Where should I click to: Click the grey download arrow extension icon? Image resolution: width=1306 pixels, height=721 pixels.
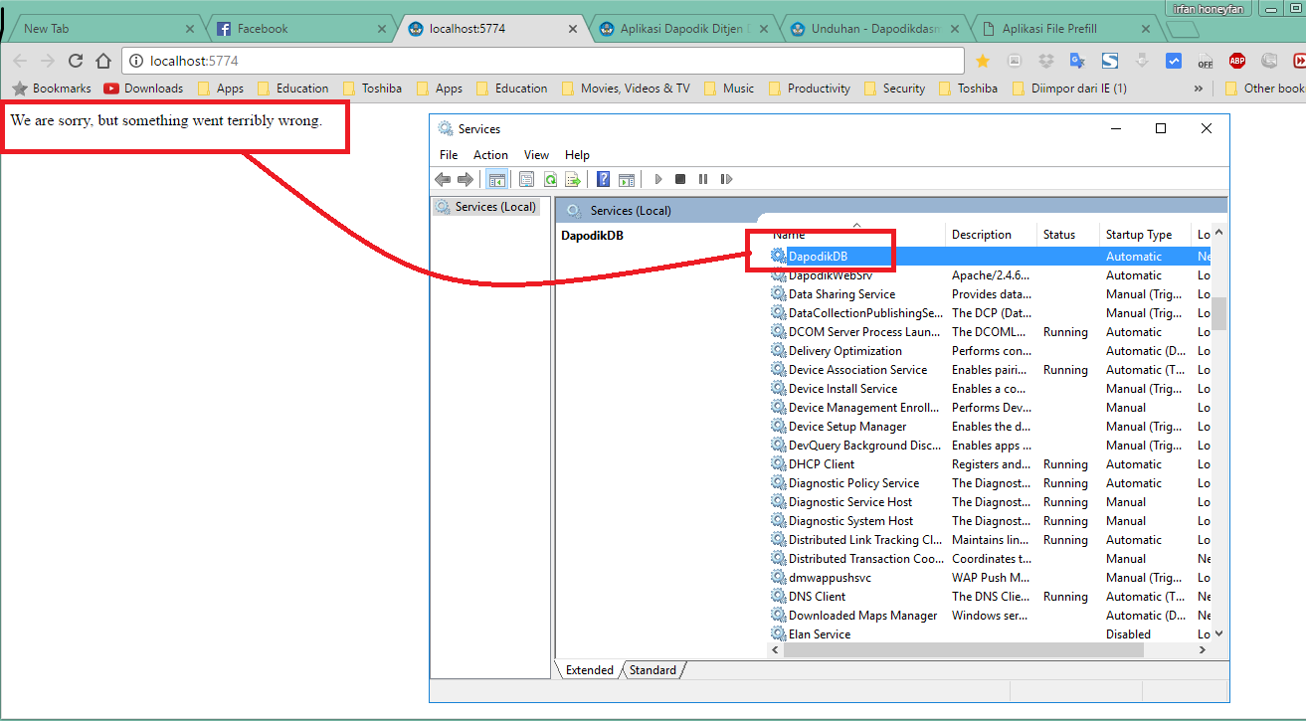(1142, 61)
